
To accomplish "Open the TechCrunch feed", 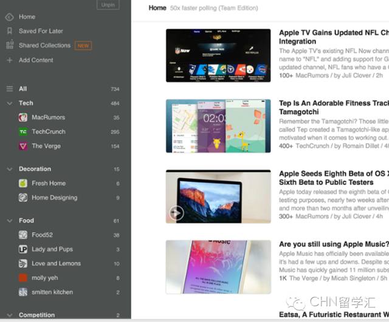I will [x=49, y=132].
